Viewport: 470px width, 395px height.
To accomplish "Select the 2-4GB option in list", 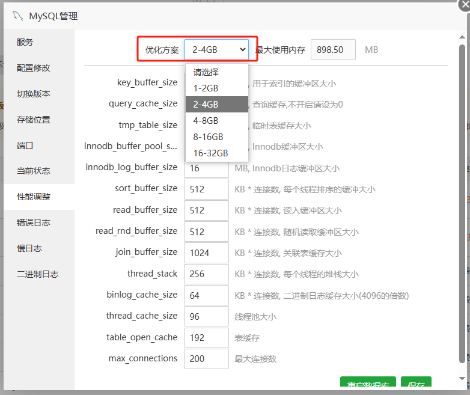I will 217,105.
